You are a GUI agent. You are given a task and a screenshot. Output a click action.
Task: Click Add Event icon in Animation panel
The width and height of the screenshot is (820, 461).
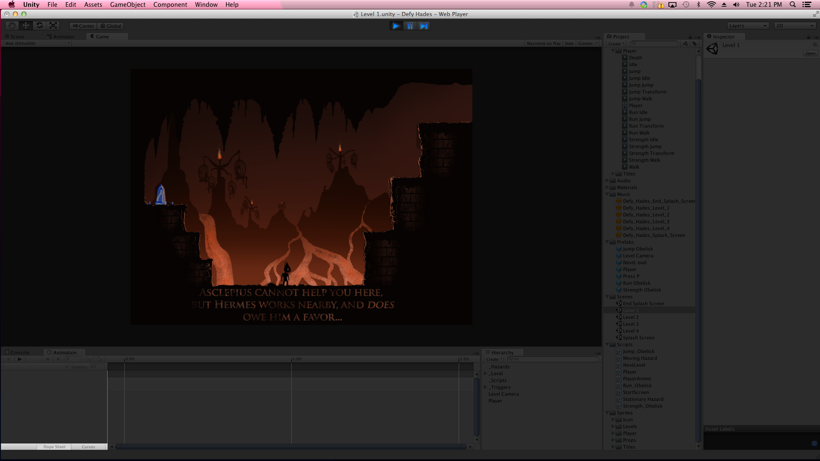[x=99, y=359]
